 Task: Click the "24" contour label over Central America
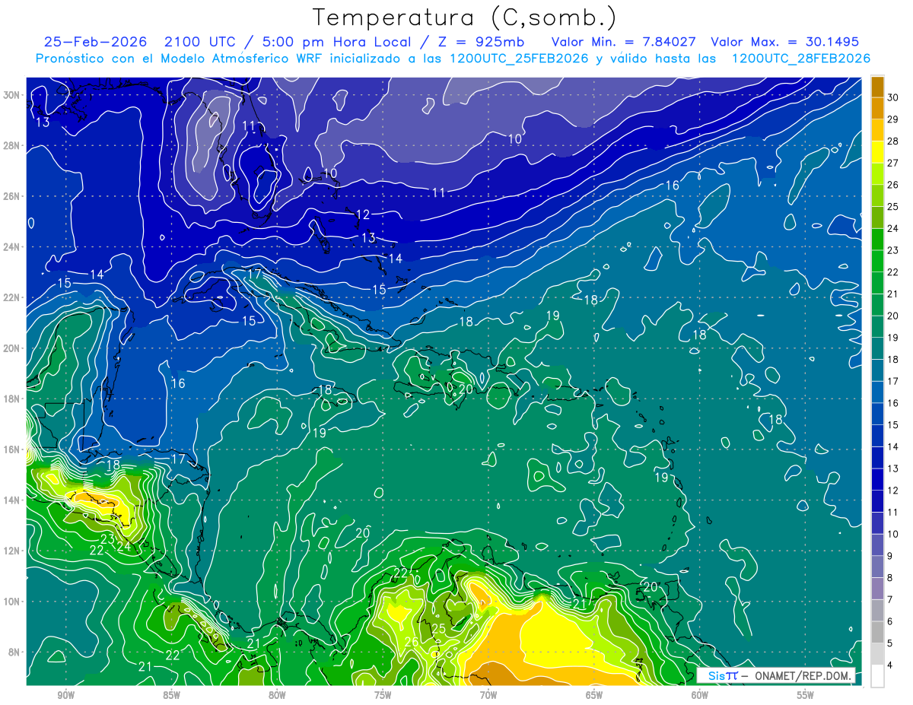click(123, 545)
